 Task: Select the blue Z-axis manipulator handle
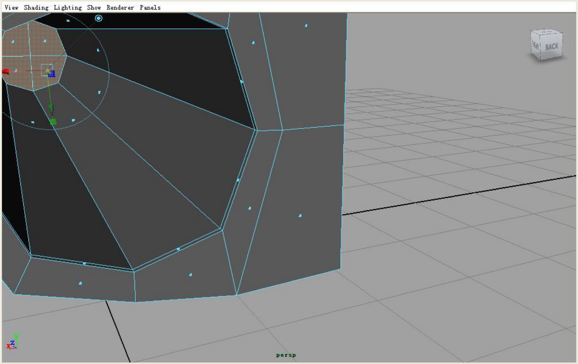[52, 74]
